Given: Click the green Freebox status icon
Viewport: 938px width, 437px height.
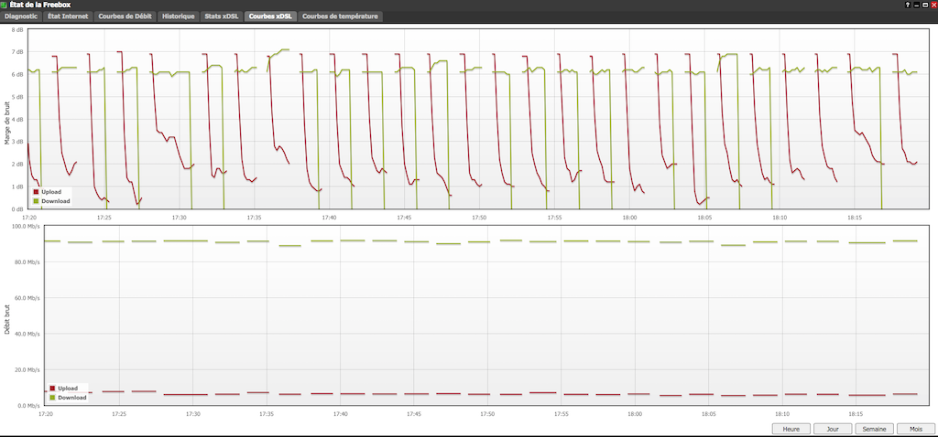Looking at the screenshot, I should pos(5,5).
